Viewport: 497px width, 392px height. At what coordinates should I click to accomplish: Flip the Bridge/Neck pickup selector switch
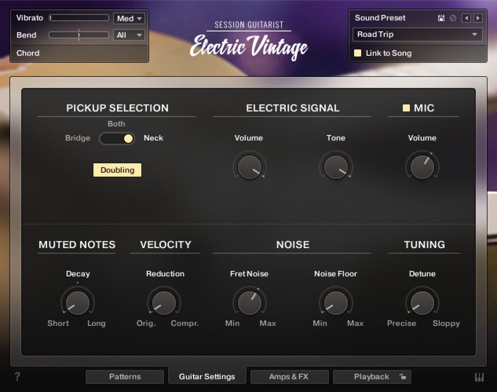pyautogui.click(x=117, y=139)
